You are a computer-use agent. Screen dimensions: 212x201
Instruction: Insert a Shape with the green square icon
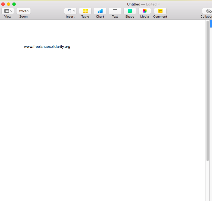point(130,11)
